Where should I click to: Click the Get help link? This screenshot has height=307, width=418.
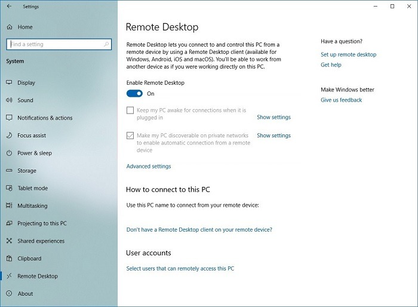(x=331, y=65)
